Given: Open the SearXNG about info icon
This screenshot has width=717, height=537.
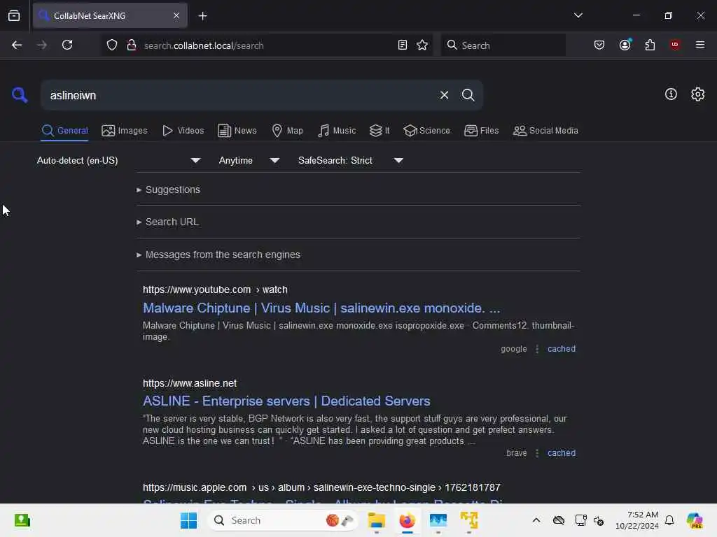Looking at the screenshot, I should click(670, 94).
